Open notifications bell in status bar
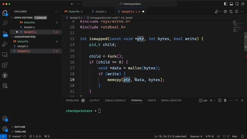This screenshot has height=139, width=247. [242, 136]
